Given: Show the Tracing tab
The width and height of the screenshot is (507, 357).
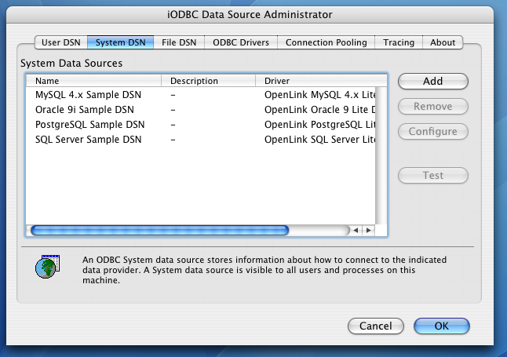Looking at the screenshot, I should pyautogui.click(x=399, y=42).
